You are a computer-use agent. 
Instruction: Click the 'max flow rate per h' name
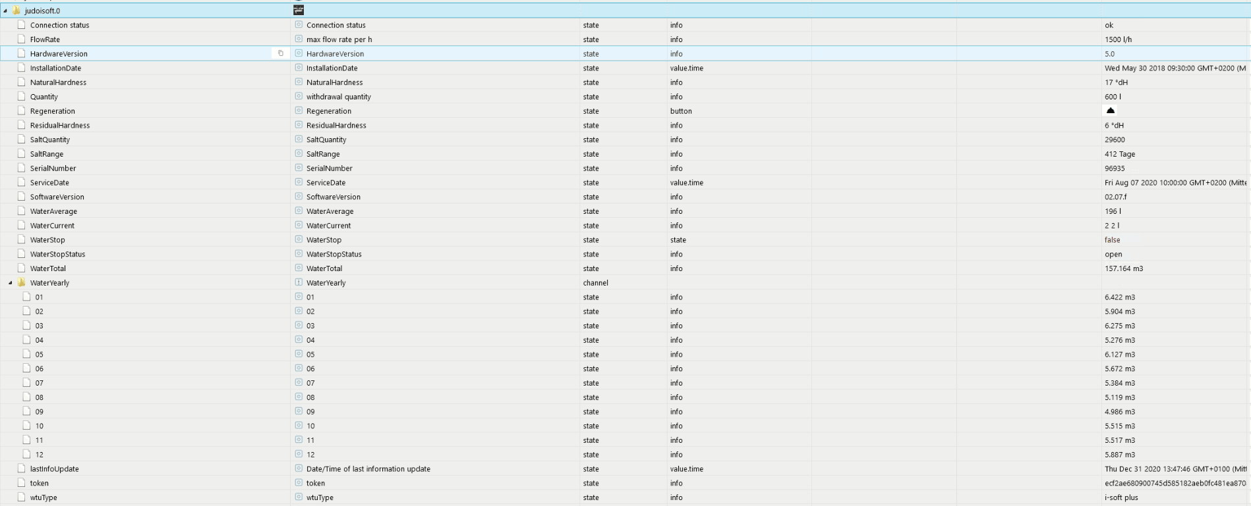click(339, 39)
